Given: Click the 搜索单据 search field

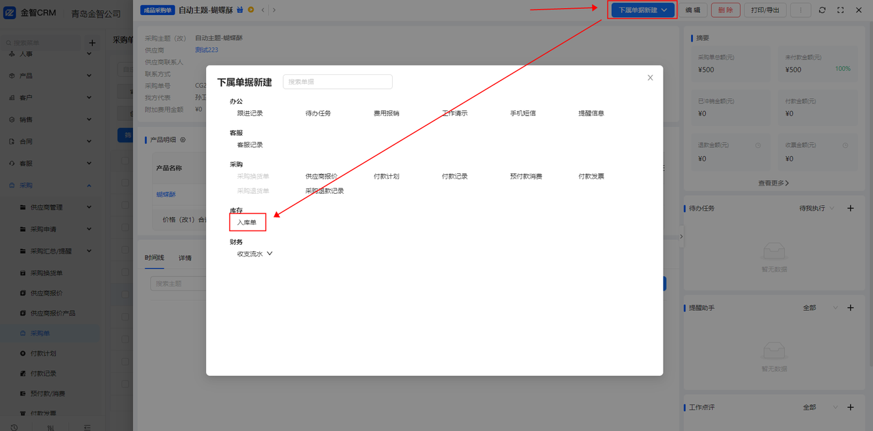Looking at the screenshot, I should [x=338, y=82].
